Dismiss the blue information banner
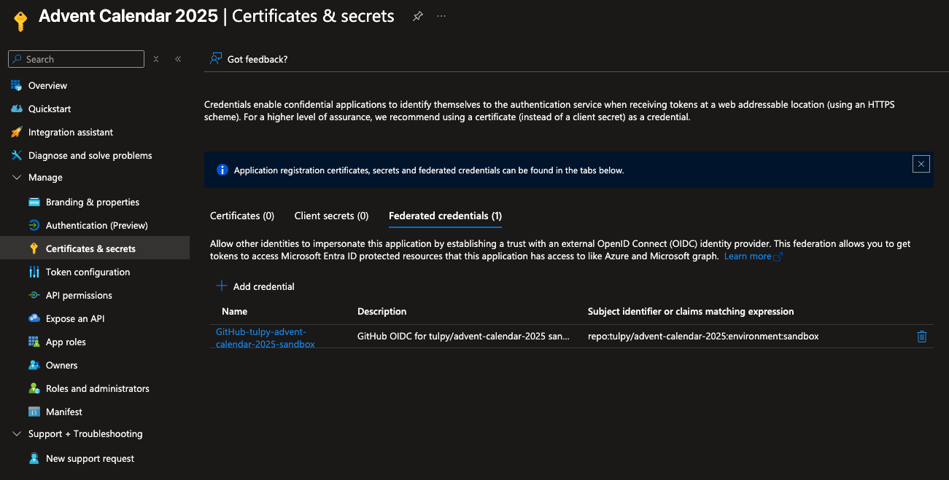 pos(921,164)
